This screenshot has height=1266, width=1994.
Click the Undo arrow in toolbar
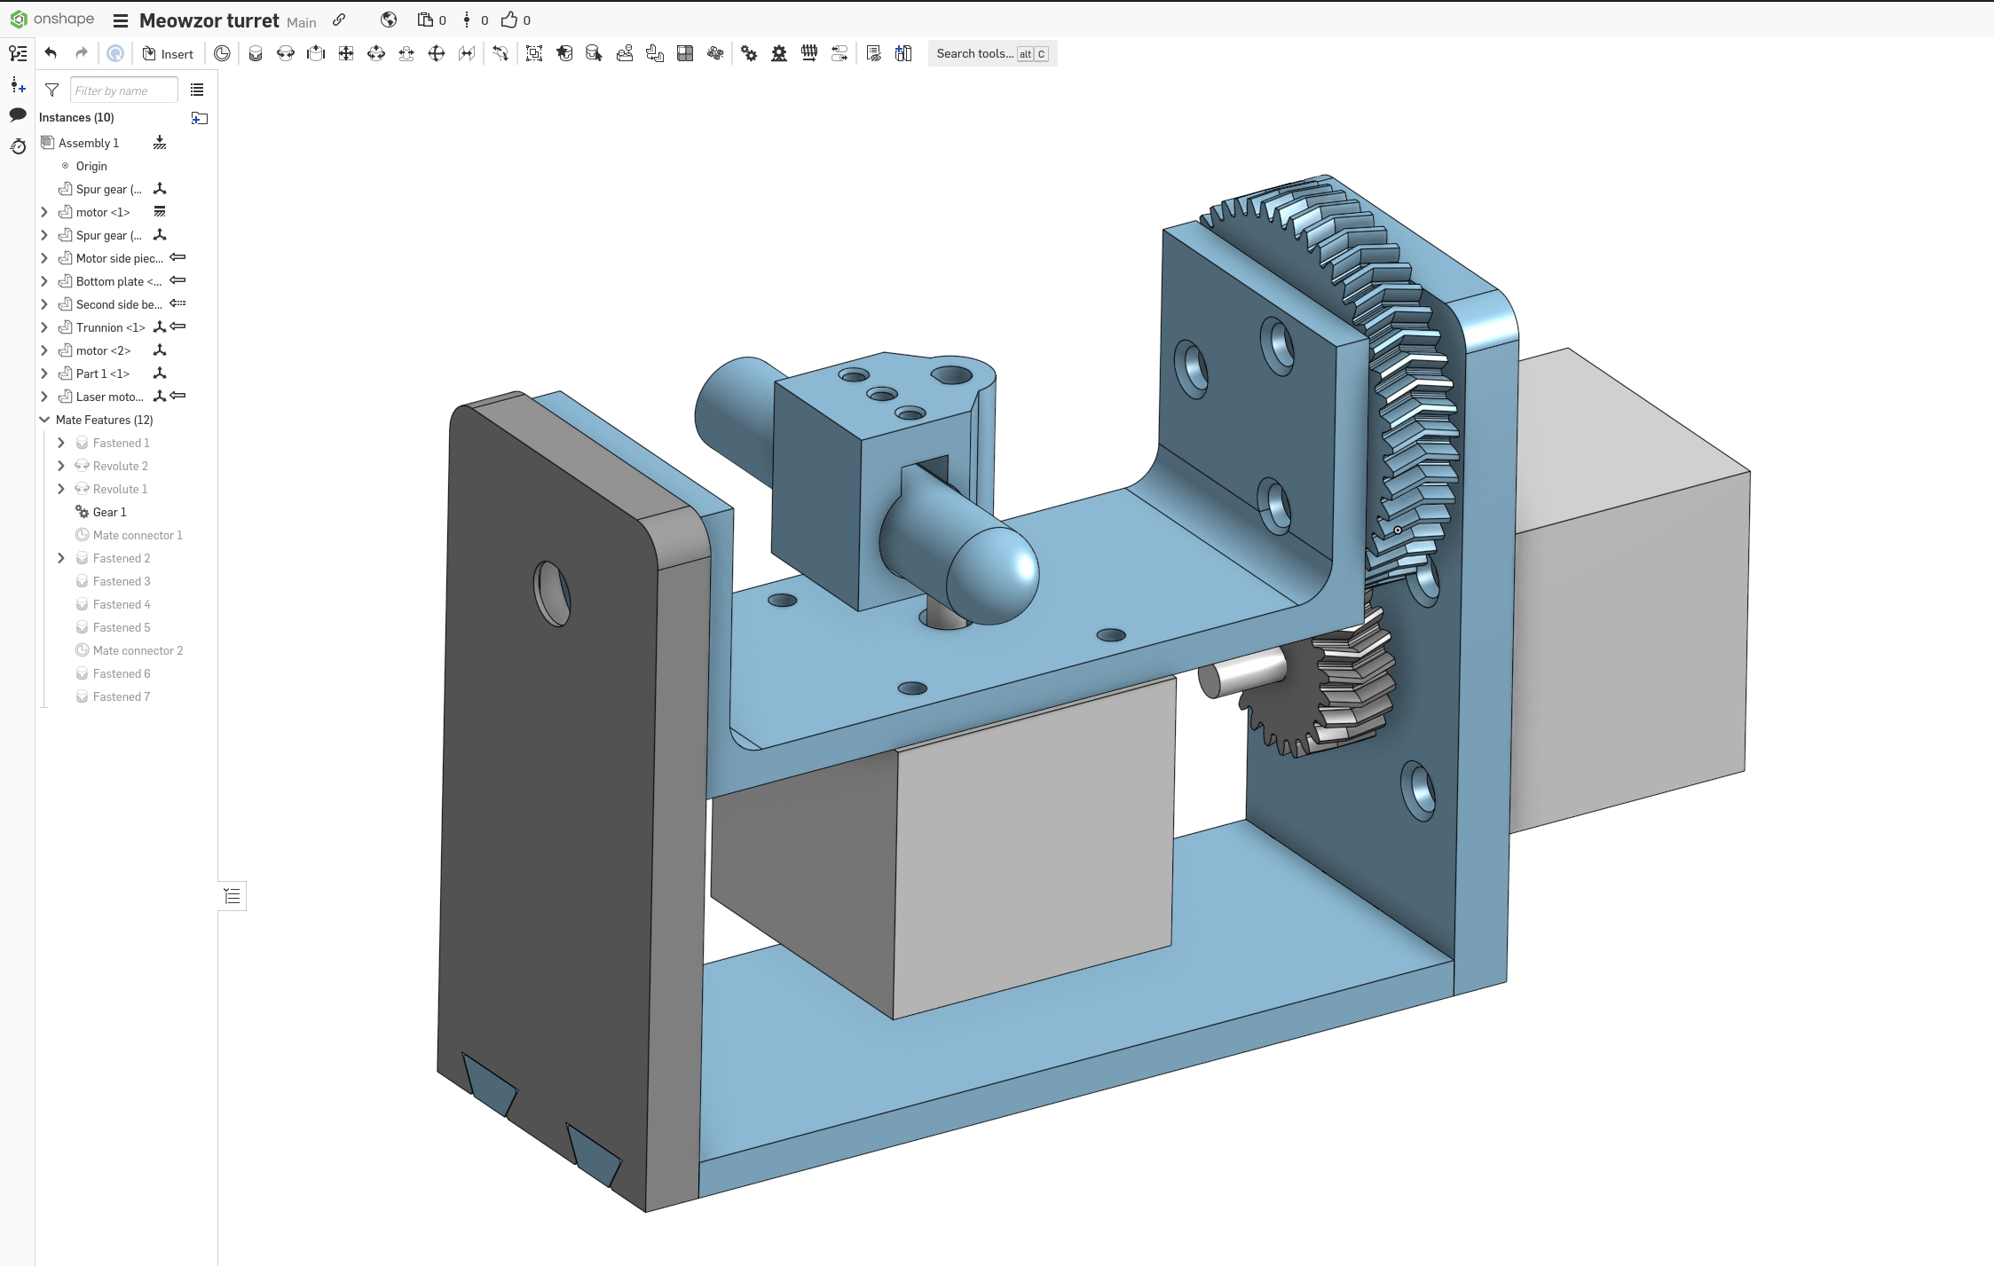tap(51, 53)
